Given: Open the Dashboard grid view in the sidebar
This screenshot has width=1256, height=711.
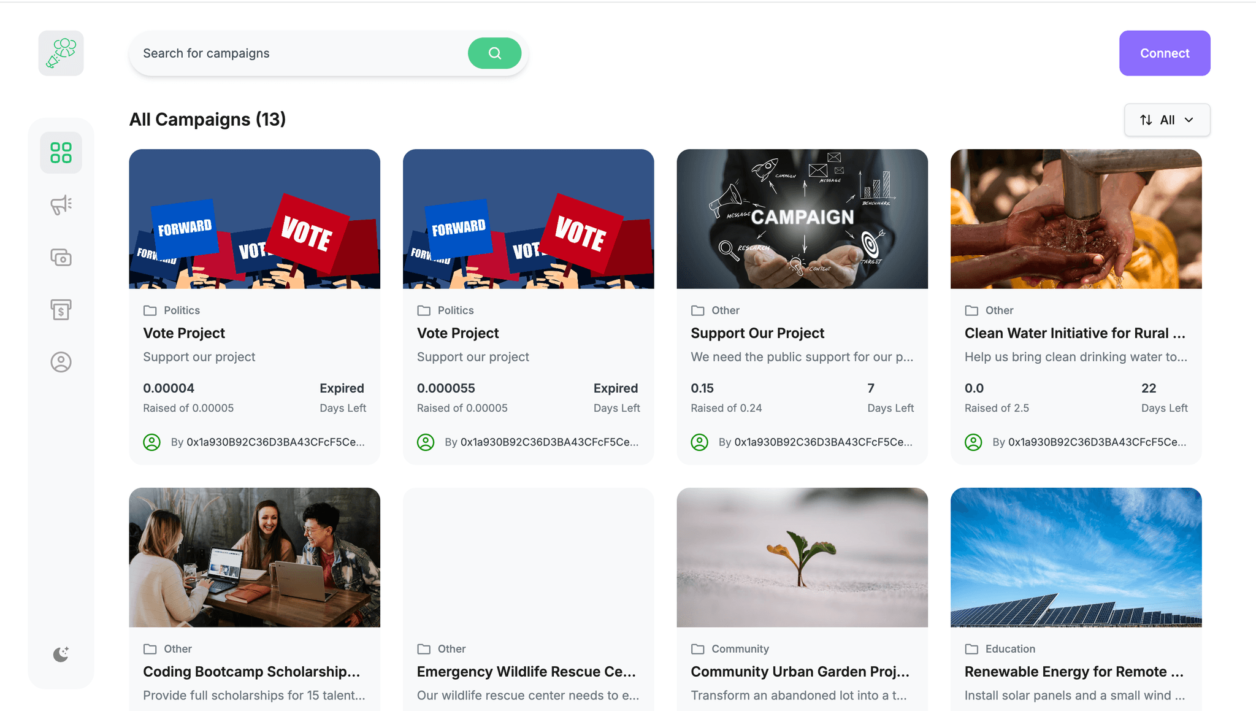Looking at the screenshot, I should [x=61, y=152].
